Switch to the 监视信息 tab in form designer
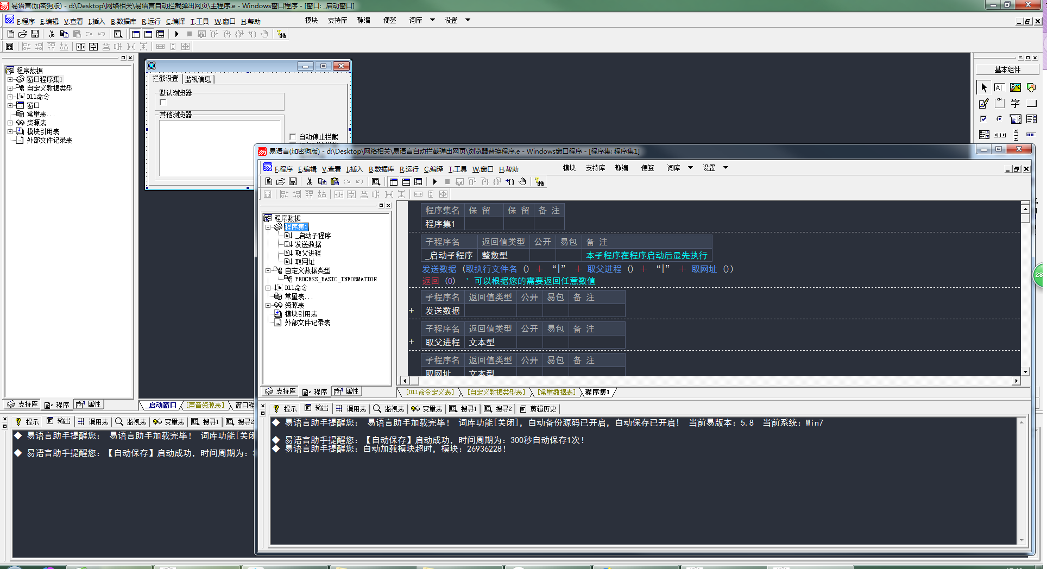The image size is (1047, 569). point(198,79)
